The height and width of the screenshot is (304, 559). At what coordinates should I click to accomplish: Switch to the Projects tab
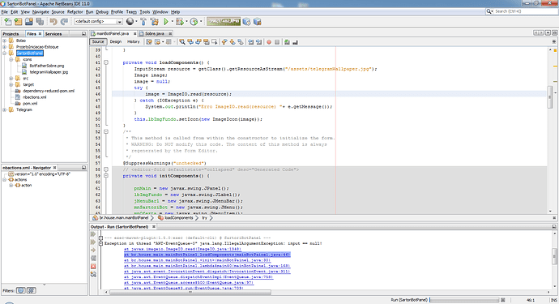click(x=11, y=34)
